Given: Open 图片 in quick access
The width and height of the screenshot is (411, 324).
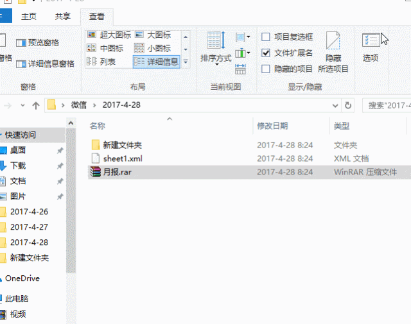Looking at the screenshot, I should pyautogui.click(x=18, y=196).
